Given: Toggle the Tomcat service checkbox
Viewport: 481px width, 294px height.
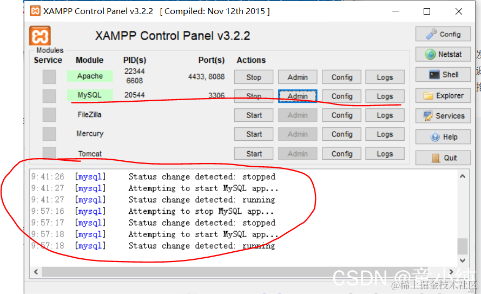Looking at the screenshot, I should [49, 153].
